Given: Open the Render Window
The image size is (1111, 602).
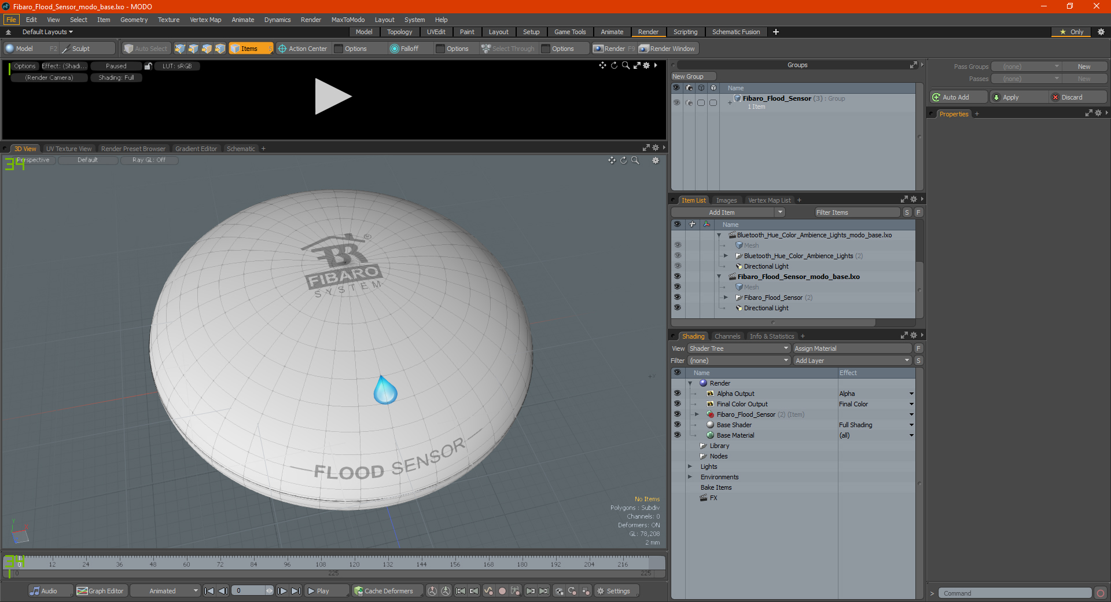Looking at the screenshot, I should click(668, 49).
